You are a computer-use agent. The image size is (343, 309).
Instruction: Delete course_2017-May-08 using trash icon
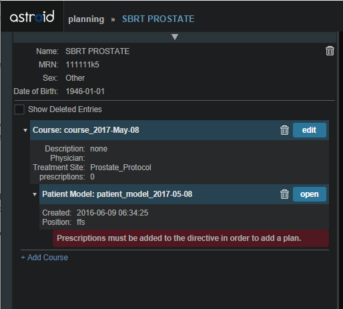coord(284,130)
